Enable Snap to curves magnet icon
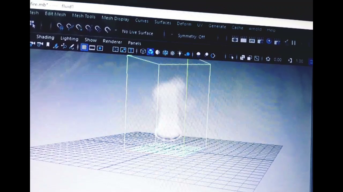Viewport: 343px width, 192px height. click(70, 27)
